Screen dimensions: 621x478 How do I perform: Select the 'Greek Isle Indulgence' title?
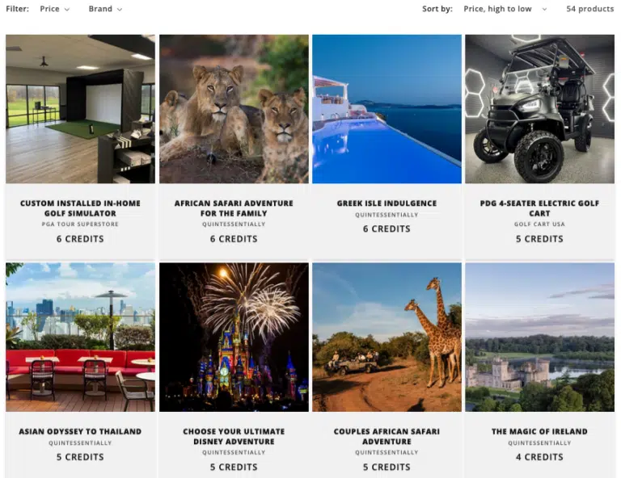(x=387, y=203)
